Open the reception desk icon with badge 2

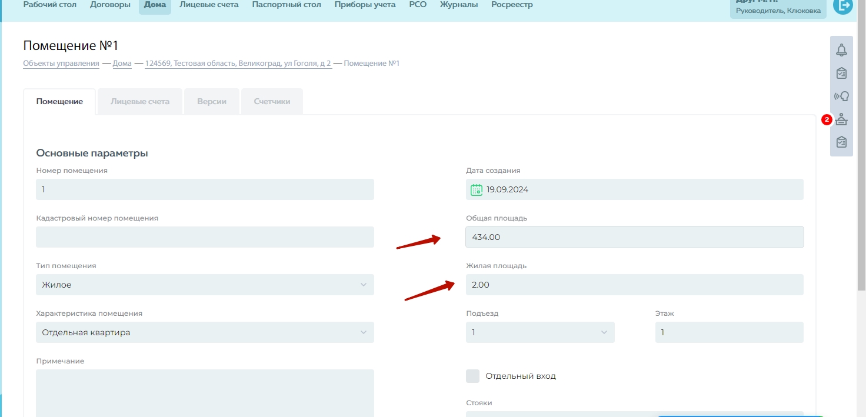[x=841, y=119]
